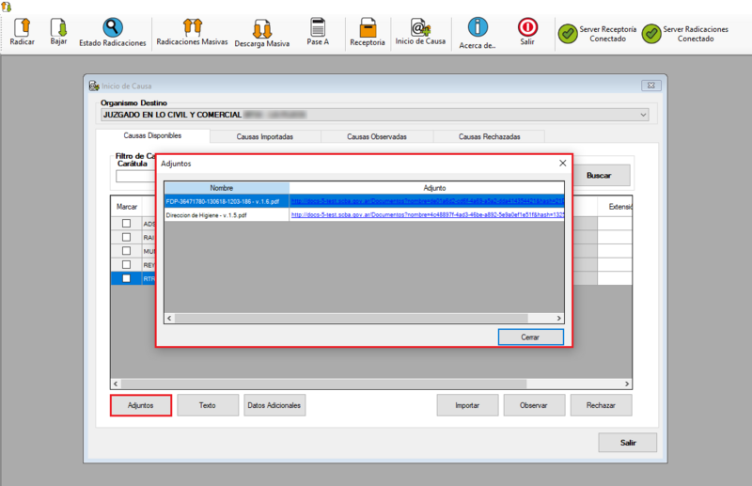This screenshot has width=752, height=486.
Task: Click the Marcar column header
Action: point(127,207)
